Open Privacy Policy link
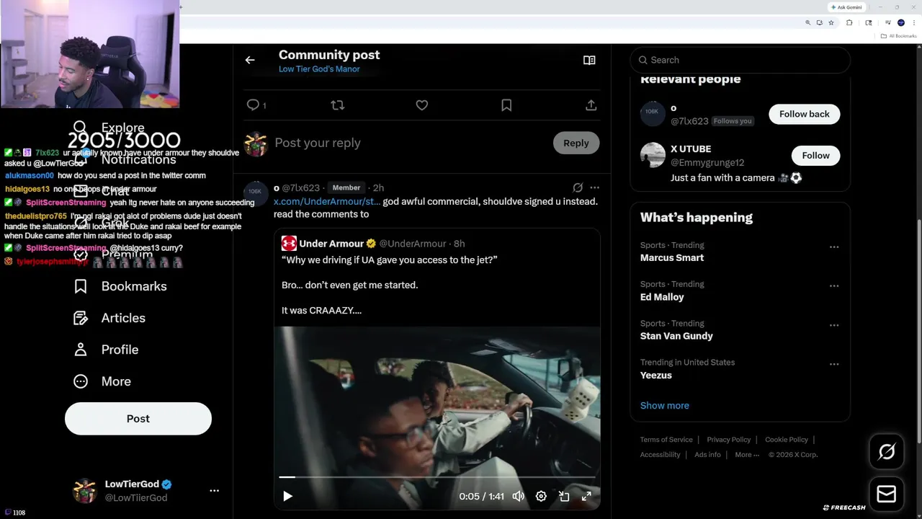Screen dimensions: 922x519 point(728,440)
